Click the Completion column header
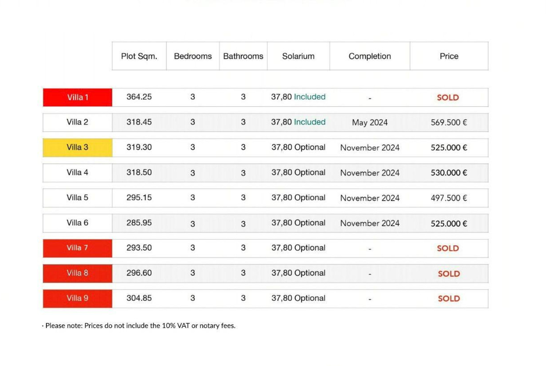Screen dimensions: 549x366 pyautogui.click(x=369, y=56)
